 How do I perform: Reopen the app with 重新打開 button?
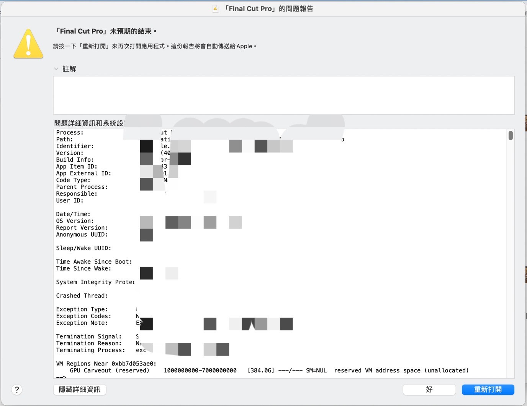coord(488,390)
